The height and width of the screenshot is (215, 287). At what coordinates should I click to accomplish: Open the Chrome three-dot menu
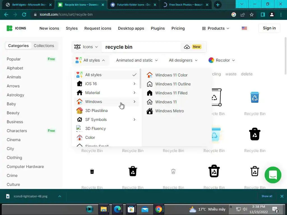281,15
